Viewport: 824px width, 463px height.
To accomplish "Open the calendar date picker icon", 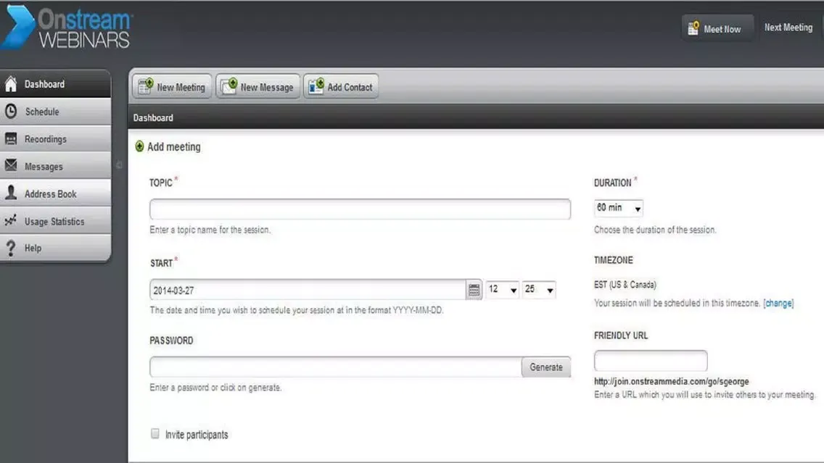I will pos(474,290).
